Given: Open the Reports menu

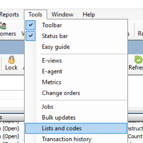Looking at the screenshot, I should pyautogui.click(x=9, y=15).
